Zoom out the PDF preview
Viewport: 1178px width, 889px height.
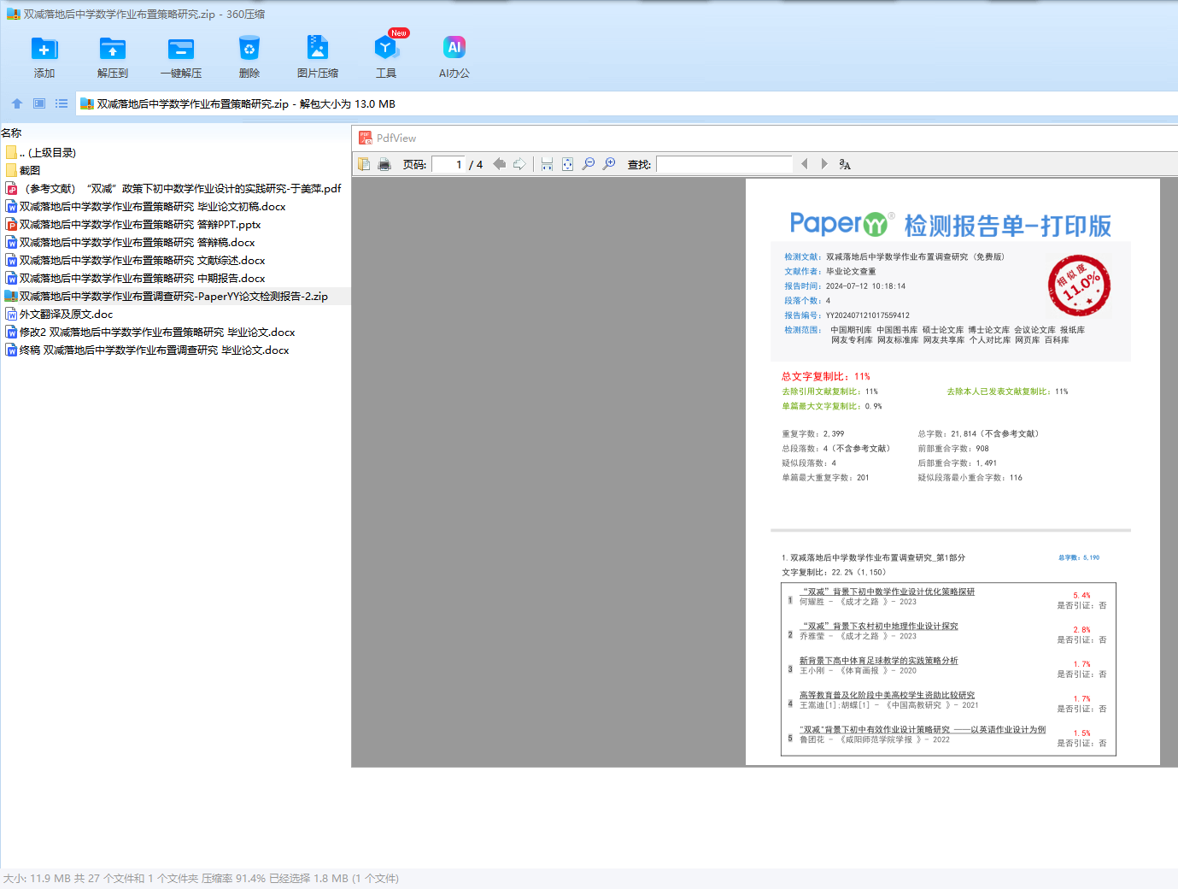tap(589, 164)
